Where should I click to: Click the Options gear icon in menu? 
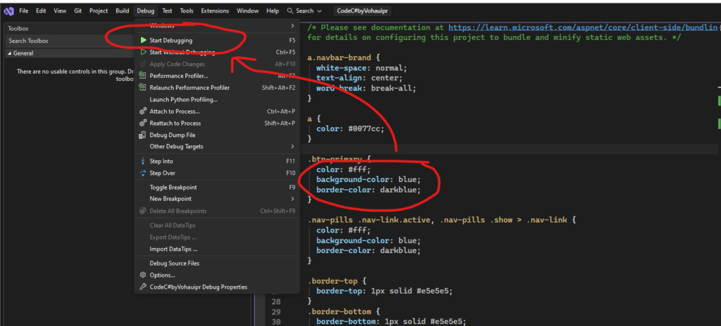coord(143,275)
